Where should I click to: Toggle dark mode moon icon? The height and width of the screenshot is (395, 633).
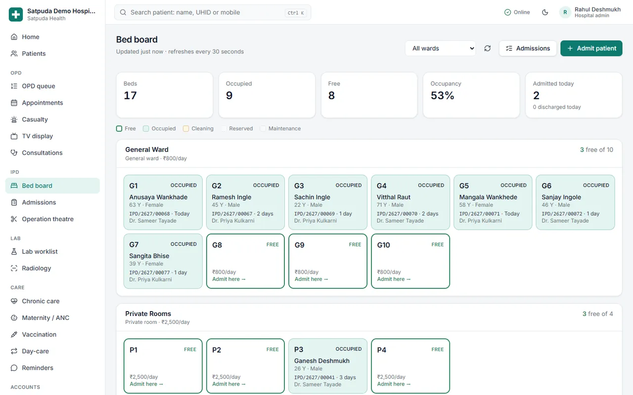click(x=545, y=12)
